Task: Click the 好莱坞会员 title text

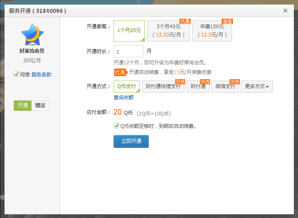Action: click(32, 51)
